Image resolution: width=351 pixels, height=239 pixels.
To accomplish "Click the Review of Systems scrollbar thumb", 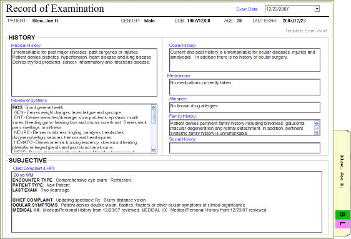I will coord(154,117).
